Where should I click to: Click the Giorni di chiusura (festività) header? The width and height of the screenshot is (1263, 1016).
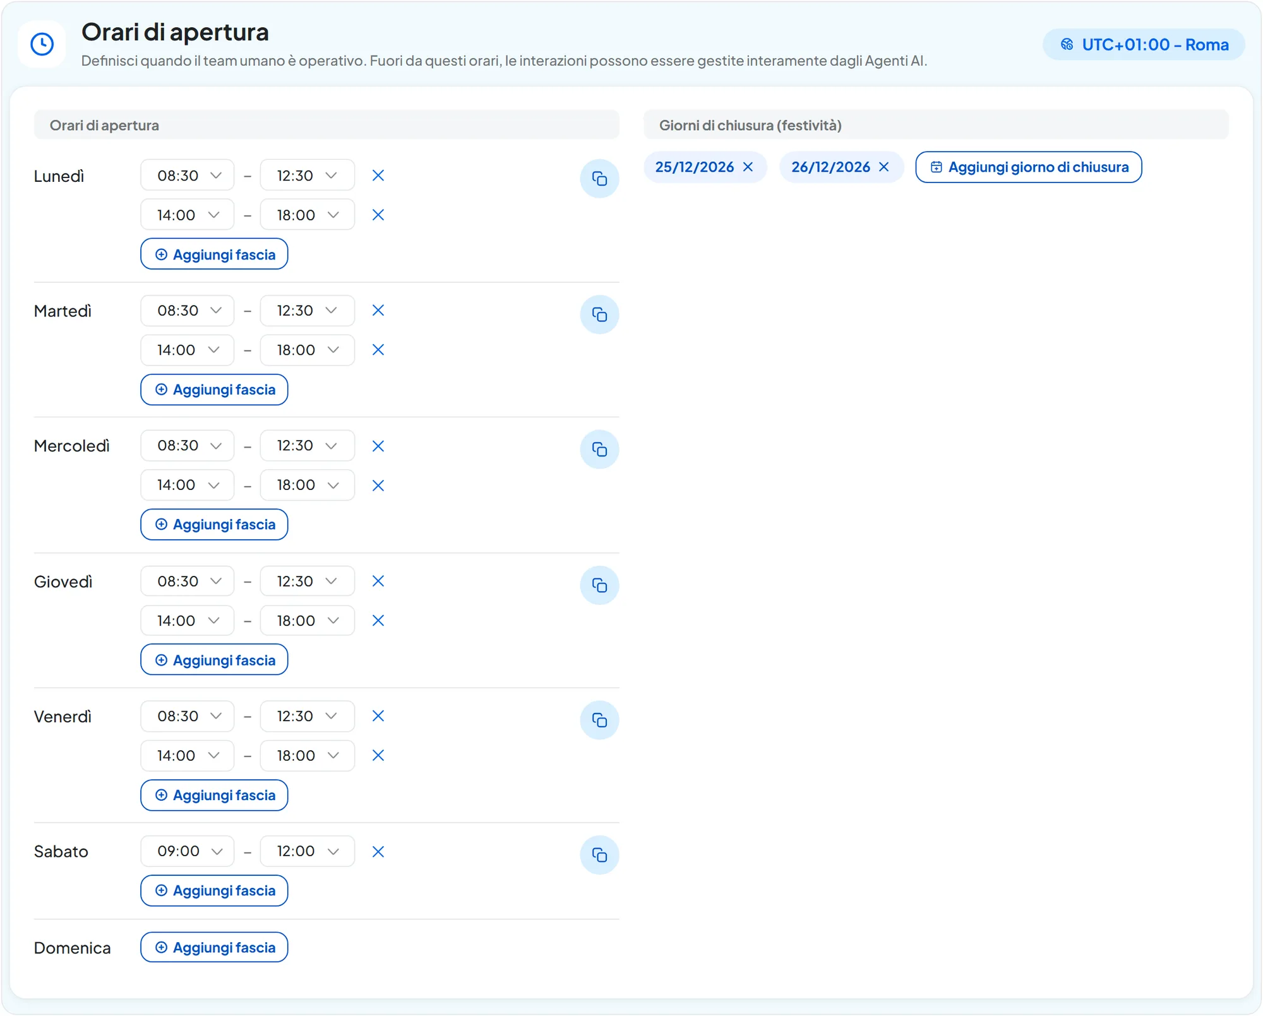(936, 125)
